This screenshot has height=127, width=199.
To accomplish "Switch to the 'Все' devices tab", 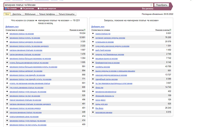I will (x=7, y=14).
